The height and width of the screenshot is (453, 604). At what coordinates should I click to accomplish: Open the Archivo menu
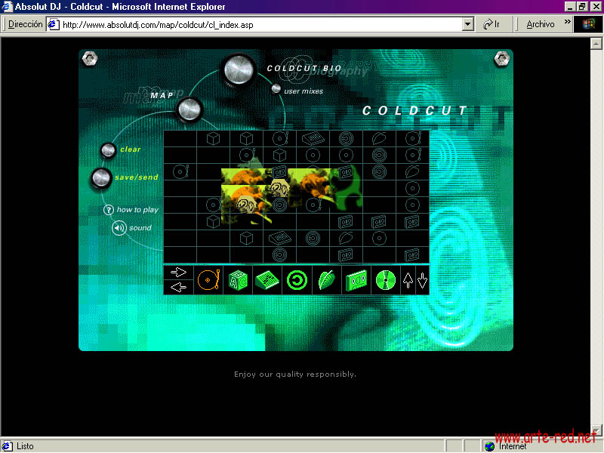540,24
